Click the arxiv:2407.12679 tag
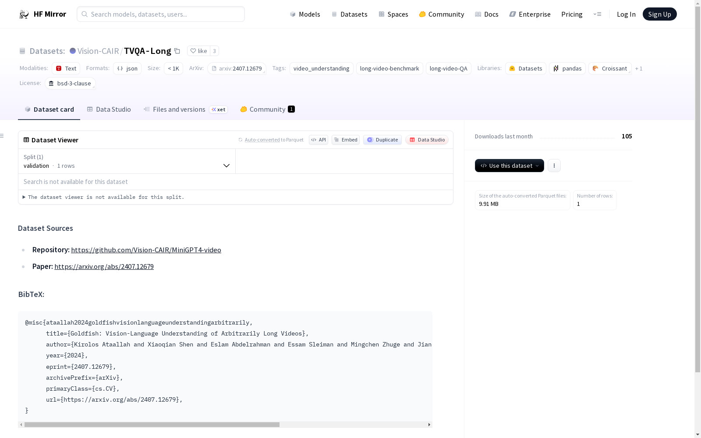Screen dimensions: 701x438 [x=237, y=68]
